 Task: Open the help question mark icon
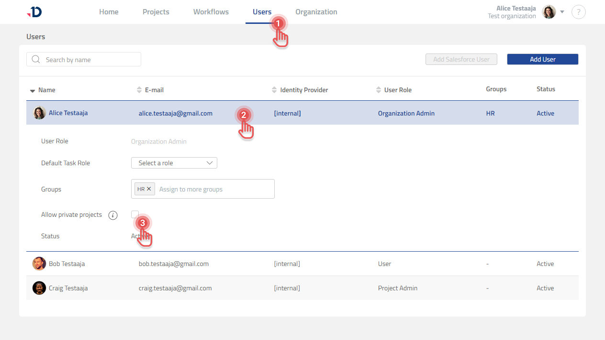pyautogui.click(x=579, y=12)
